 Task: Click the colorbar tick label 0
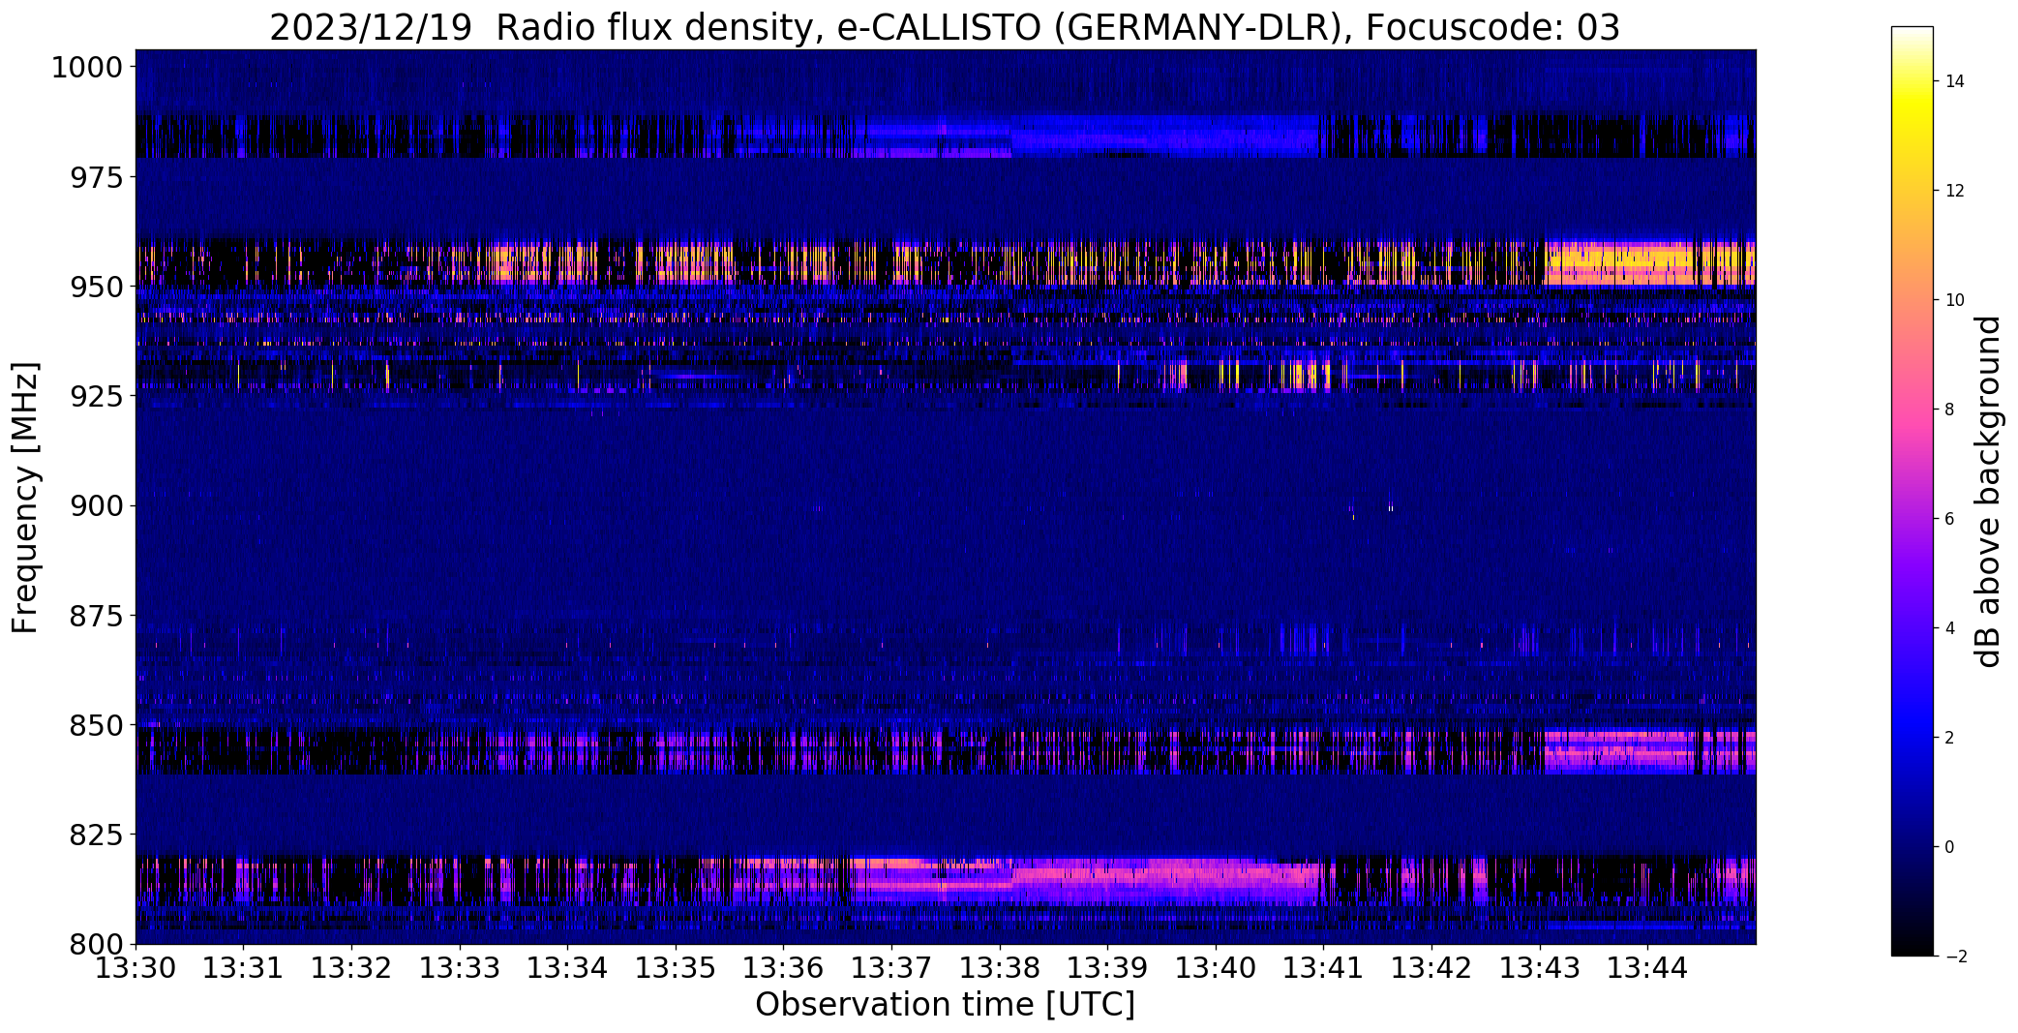(1949, 847)
